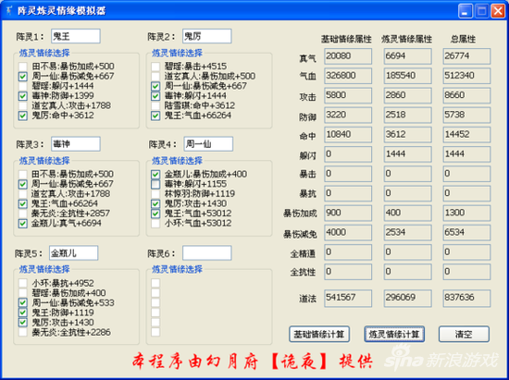Uncheck 鬼厉:命中+3612 under 阵灵1
The height and width of the screenshot is (380, 509).
pyautogui.click(x=23, y=116)
